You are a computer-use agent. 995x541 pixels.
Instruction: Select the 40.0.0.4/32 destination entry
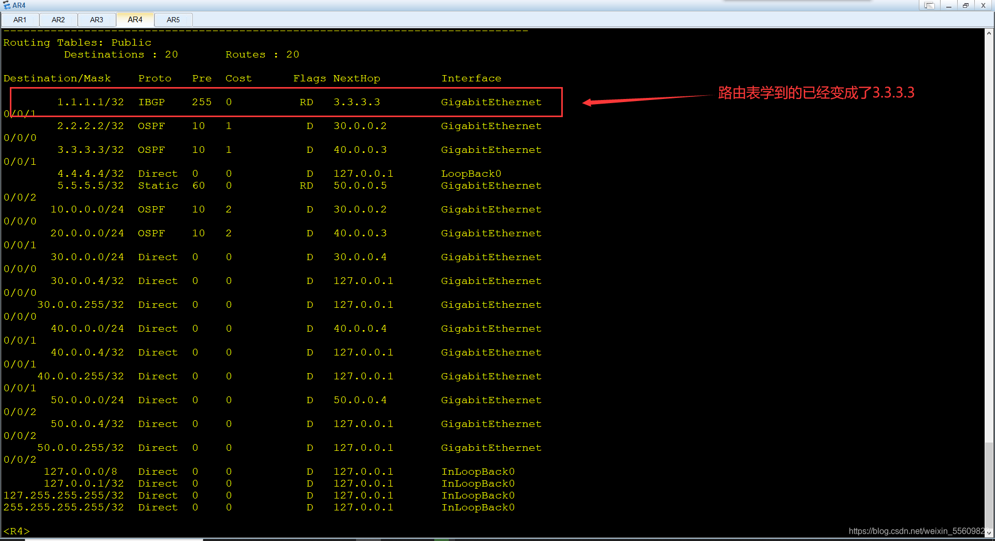point(87,352)
